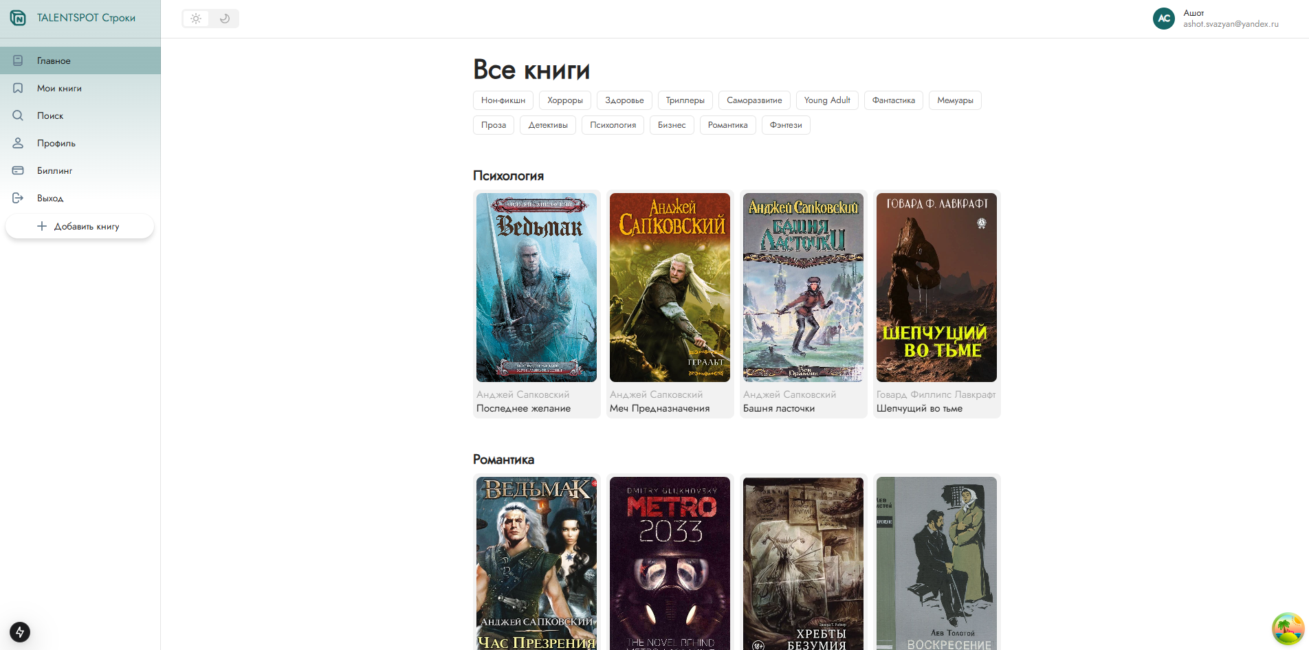Open the Час Презрения book cover
The width and height of the screenshot is (1309, 650).
[536, 563]
